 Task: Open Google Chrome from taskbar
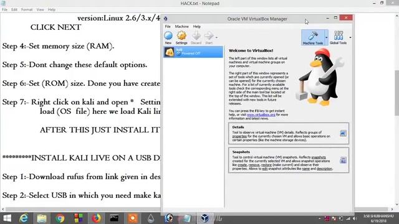point(60,218)
